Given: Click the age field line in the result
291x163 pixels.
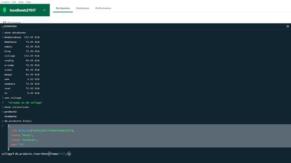Looking at the screenshot, I should pos(17,144).
